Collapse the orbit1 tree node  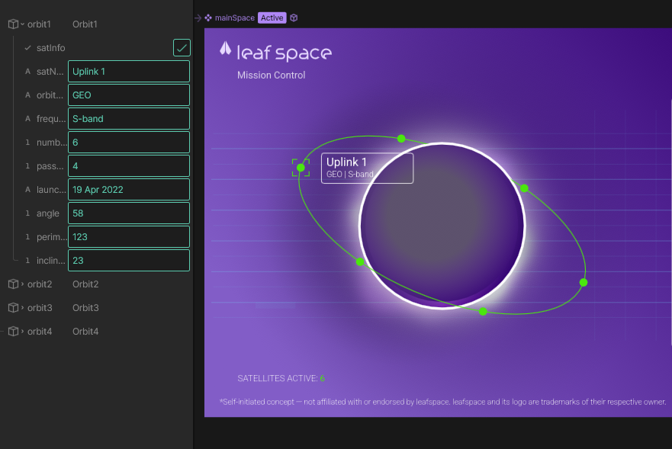pos(22,24)
